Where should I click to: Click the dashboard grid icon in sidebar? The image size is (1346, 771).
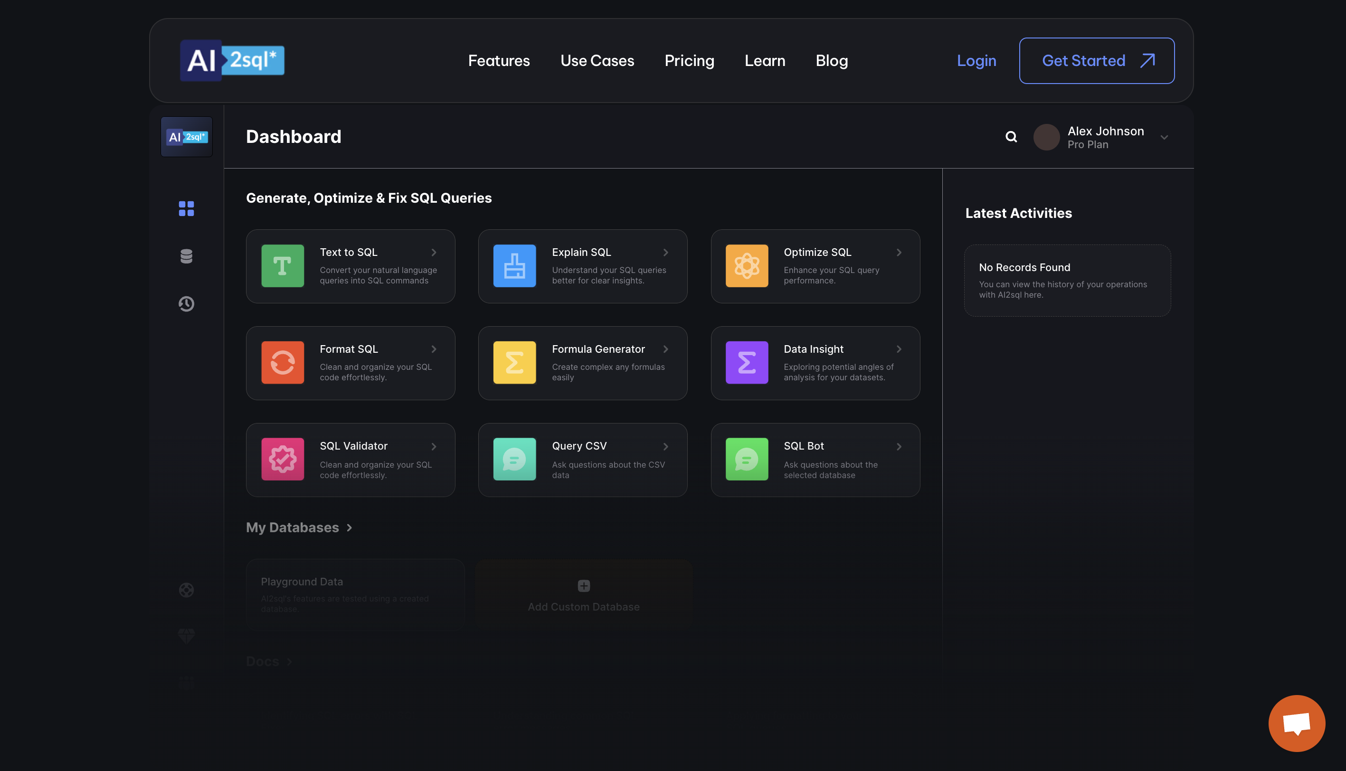(x=186, y=208)
